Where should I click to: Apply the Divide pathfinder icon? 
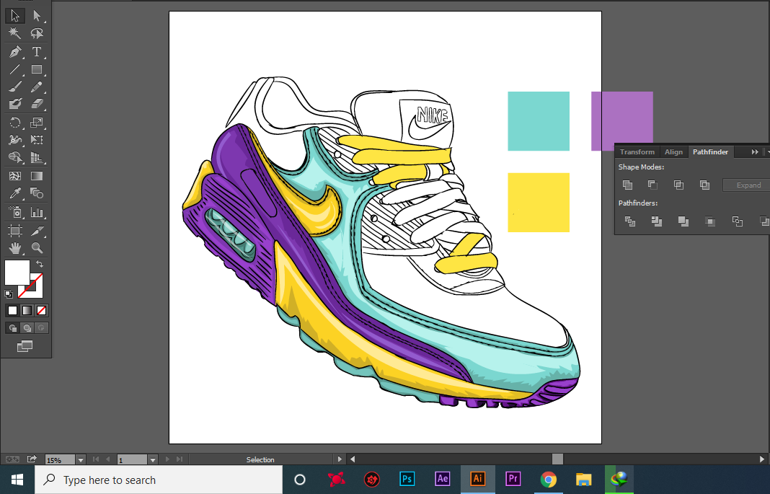click(630, 221)
